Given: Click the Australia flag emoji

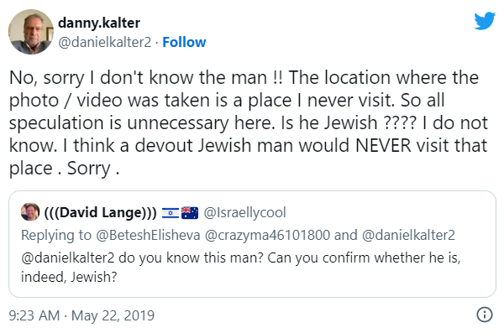Looking at the screenshot, I should (190, 212).
